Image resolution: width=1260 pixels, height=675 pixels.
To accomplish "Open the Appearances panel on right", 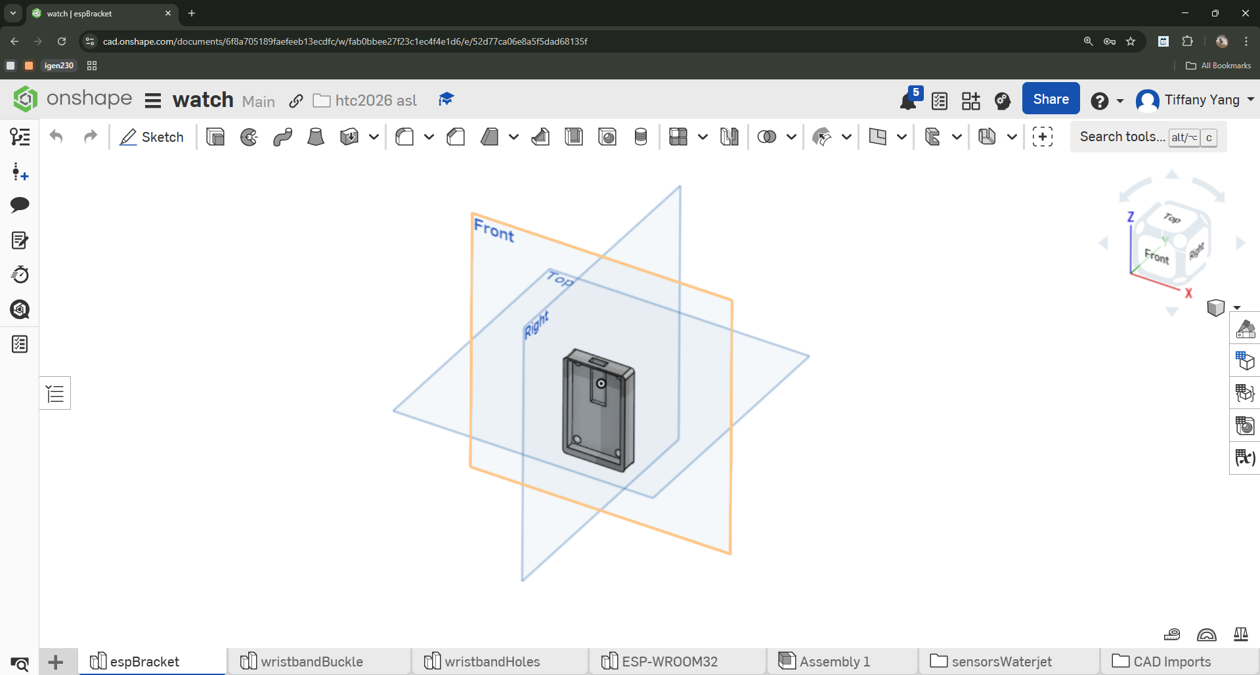I will pyautogui.click(x=1245, y=328).
